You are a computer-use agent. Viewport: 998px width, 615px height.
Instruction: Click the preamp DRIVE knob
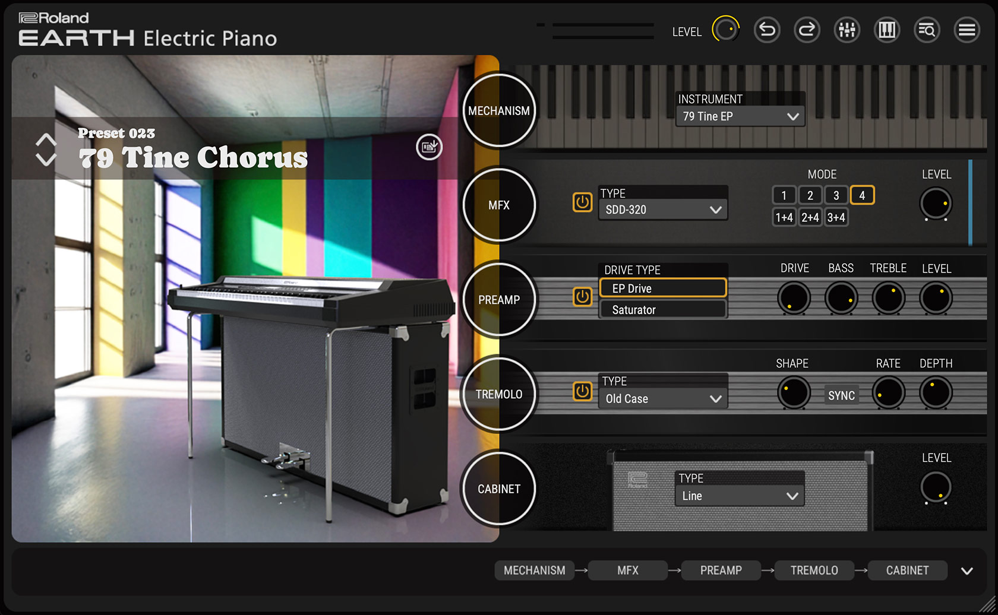tap(794, 297)
